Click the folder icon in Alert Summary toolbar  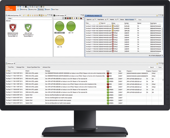point(28,15)
